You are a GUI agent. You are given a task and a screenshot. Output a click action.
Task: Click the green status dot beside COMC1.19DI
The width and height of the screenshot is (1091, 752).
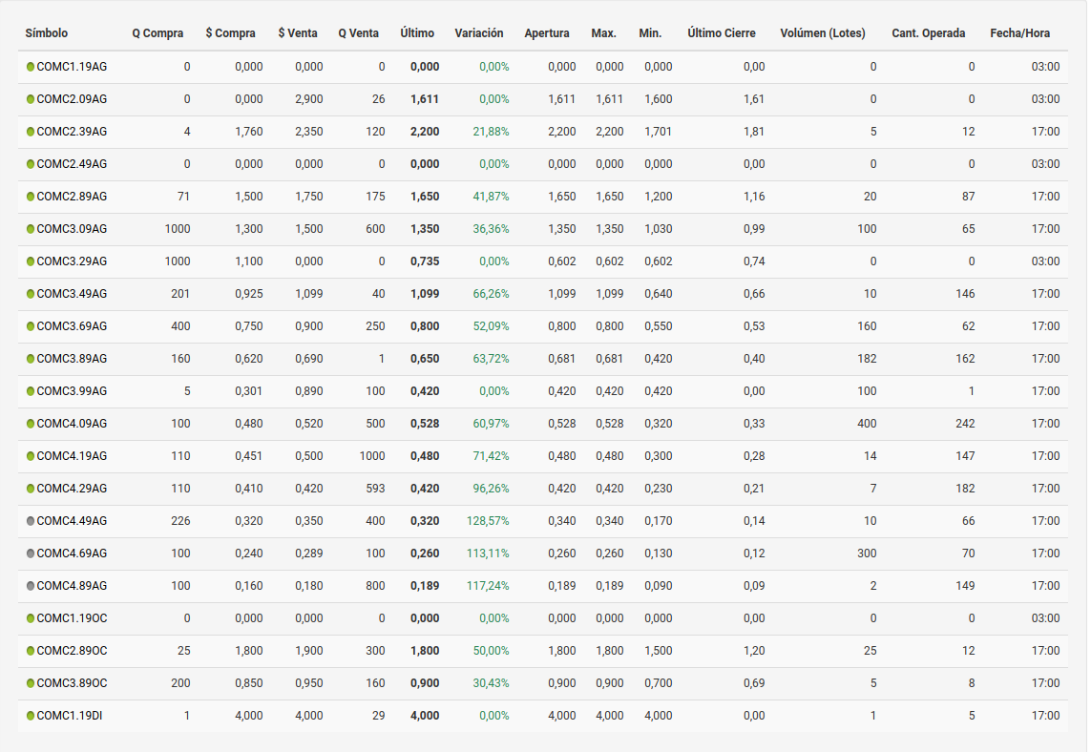[x=31, y=716]
